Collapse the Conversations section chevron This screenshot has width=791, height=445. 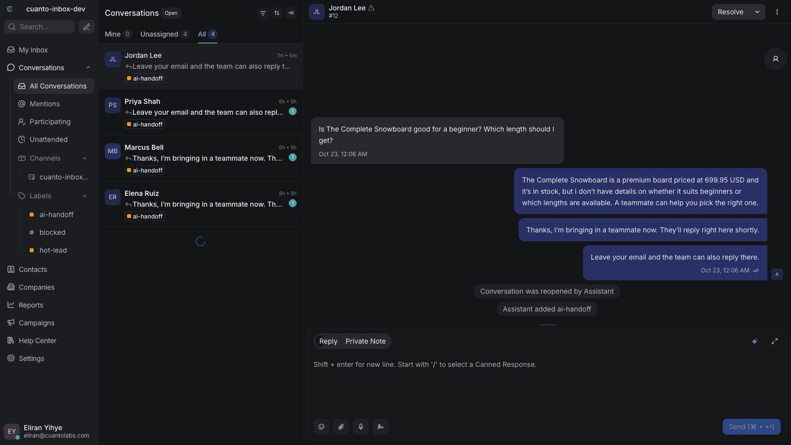(88, 68)
